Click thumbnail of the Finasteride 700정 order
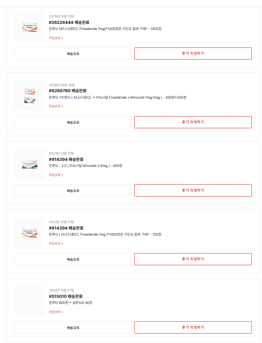This screenshot has height=343, width=262. (x=29, y=233)
